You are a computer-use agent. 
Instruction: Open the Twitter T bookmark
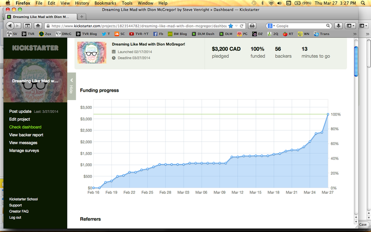pyautogui.click(x=106, y=34)
